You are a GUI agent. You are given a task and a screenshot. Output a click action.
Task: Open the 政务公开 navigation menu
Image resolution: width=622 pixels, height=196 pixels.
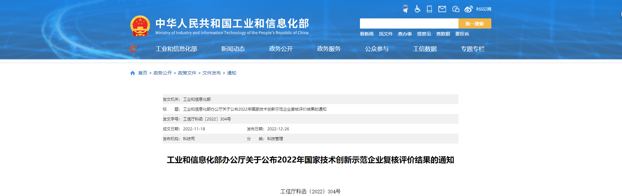(281, 49)
